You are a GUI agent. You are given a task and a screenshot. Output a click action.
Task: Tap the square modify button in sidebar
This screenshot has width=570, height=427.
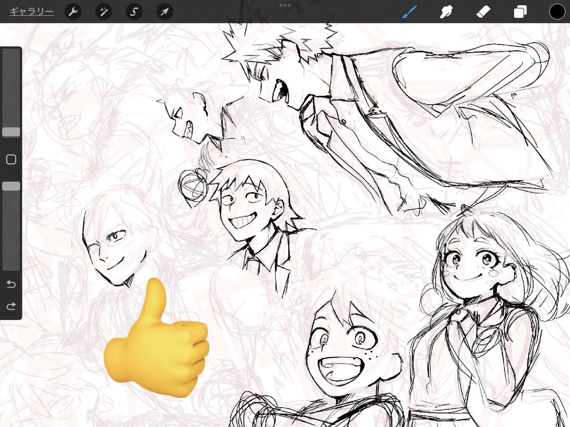click(11, 159)
